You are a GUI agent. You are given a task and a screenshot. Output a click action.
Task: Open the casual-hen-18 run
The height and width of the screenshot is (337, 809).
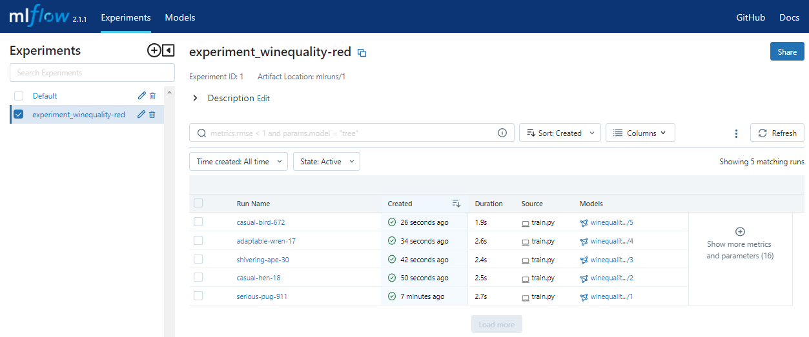tap(258, 278)
